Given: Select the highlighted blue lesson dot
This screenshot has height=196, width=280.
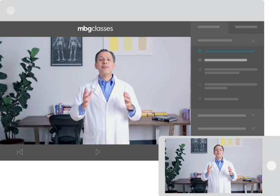Looking at the screenshot, I should (x=200, y=51).
